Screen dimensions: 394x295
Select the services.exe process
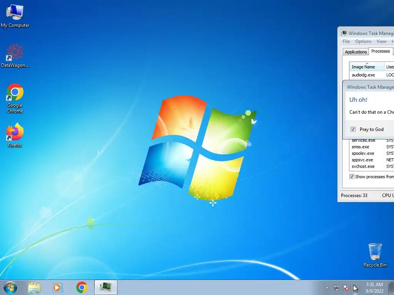point(363,140)
